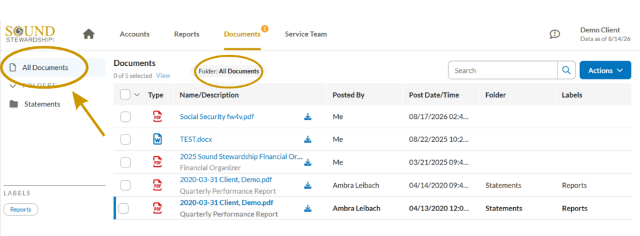Viewport: 640px width, 236px height.
Task: Open 2025 Sound Stewardship Financial Organizer link
Action: pyautogui.click(x=241, y=157)
